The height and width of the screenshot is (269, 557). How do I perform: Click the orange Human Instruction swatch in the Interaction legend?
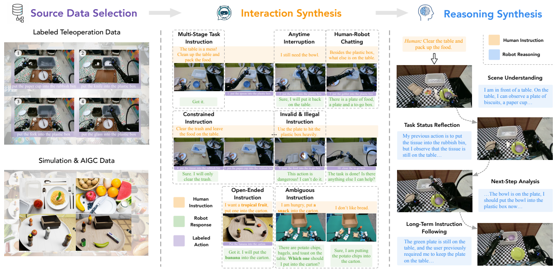pyautogui.click(x=179, y=202)
